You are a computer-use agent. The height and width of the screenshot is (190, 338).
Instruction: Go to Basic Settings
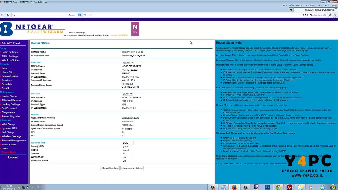pos(10,52)
